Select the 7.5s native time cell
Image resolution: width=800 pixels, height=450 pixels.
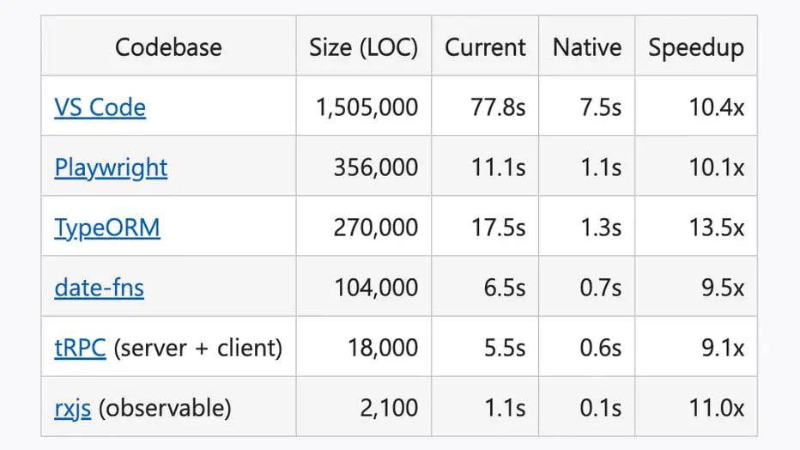tap(587, 106)
